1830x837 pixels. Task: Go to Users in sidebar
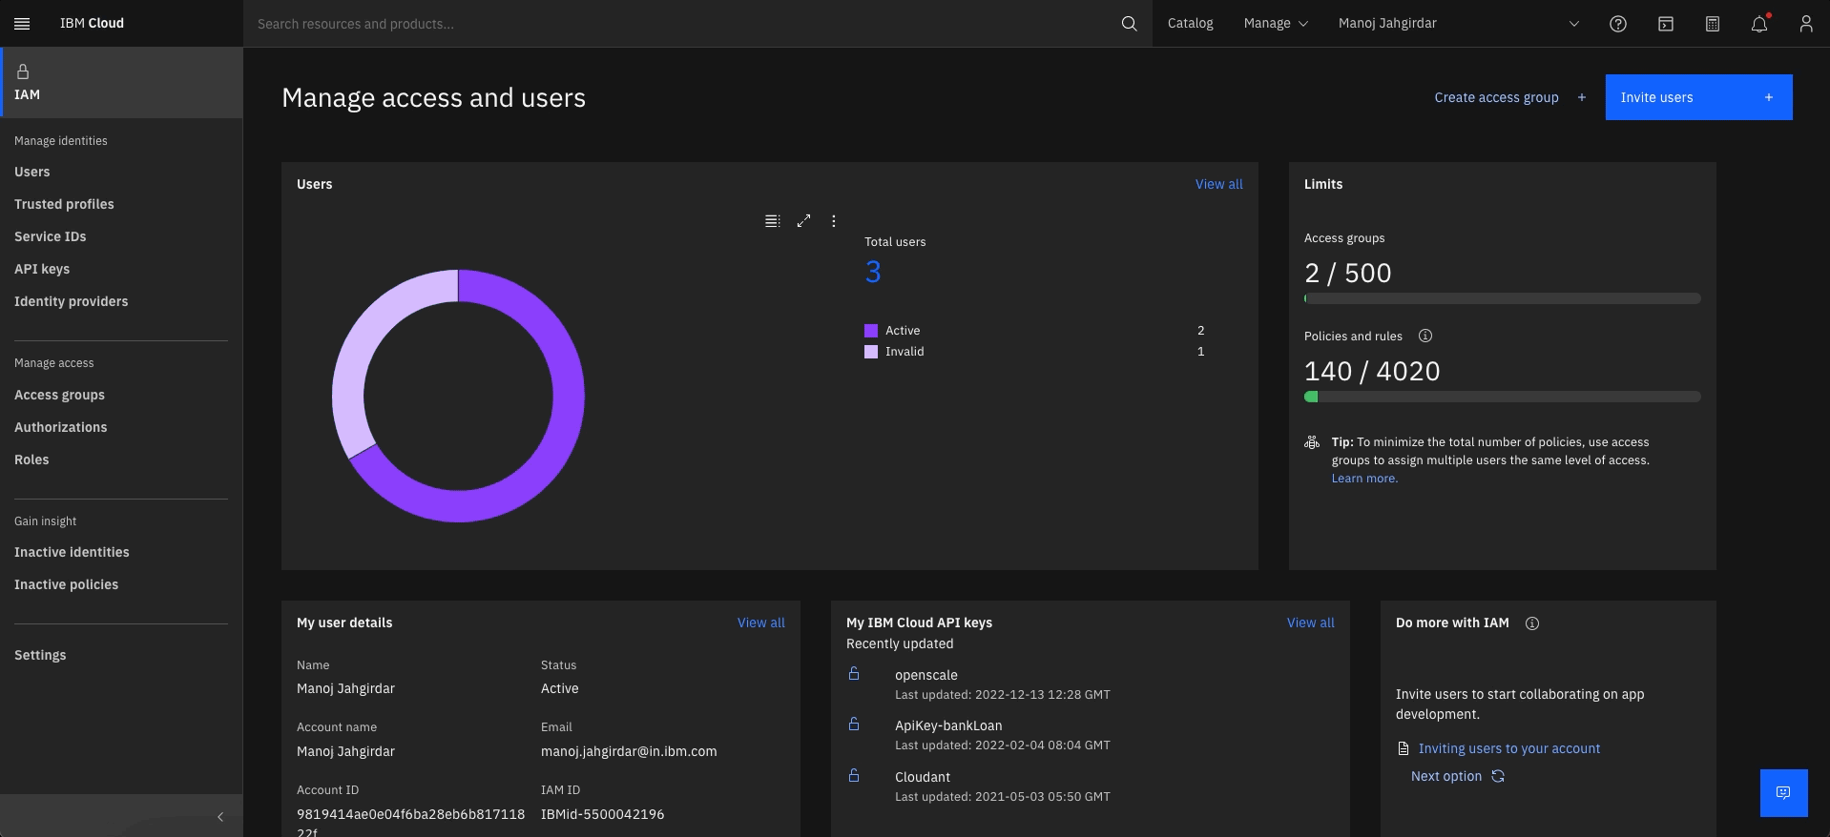(32, 172)
